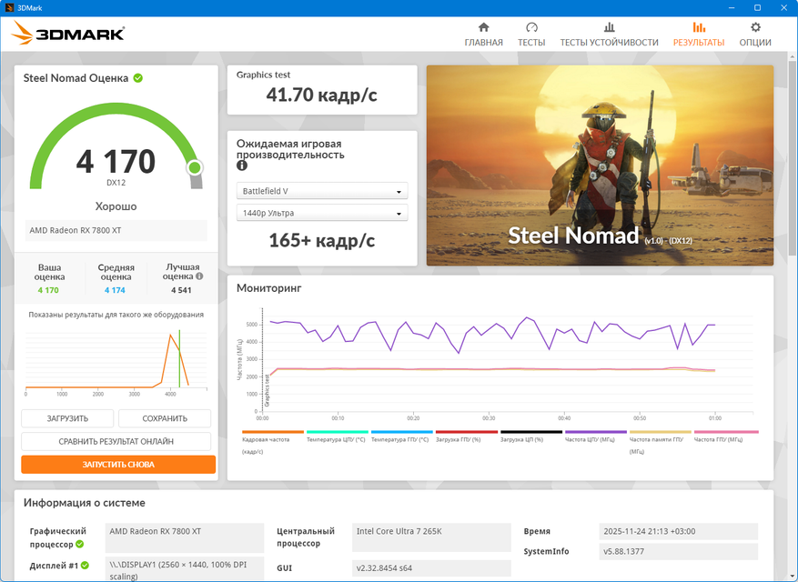Toggle the Кадровая частота legend series
Viewport: 798px width, 582px height.
coord(273,439)
